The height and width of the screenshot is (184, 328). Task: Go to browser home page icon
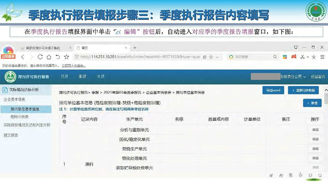coord(49,56)
